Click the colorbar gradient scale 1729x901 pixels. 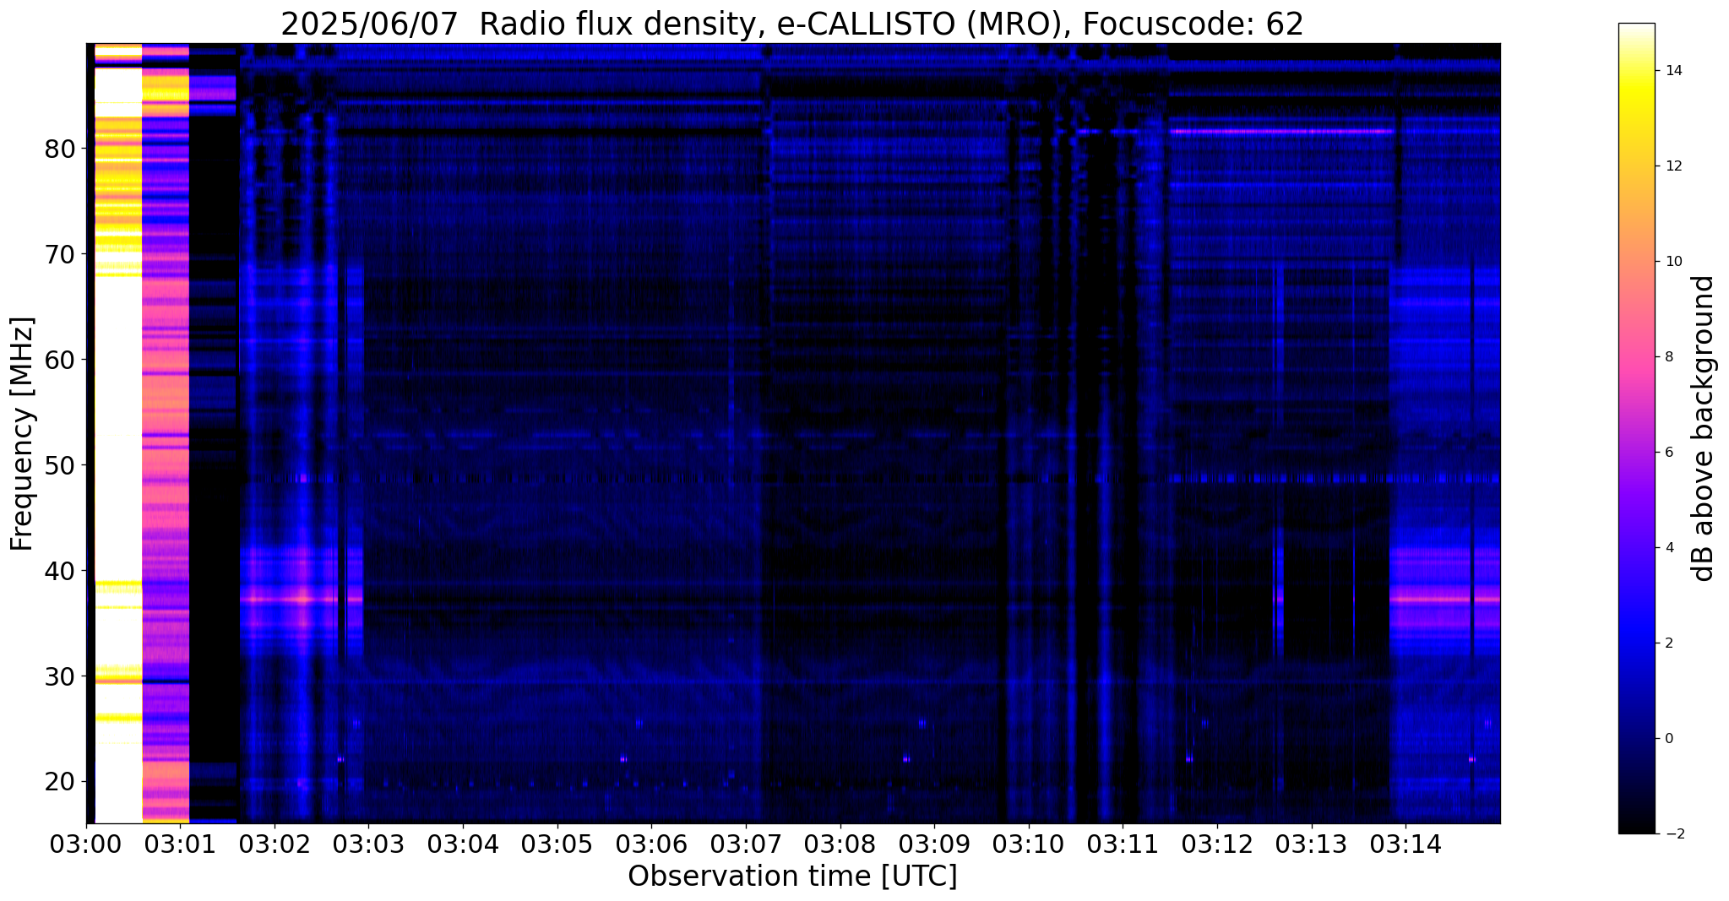pyautogui.click(x=1636, y=428)
